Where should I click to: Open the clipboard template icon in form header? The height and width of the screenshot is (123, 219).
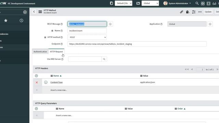[188, 12]
